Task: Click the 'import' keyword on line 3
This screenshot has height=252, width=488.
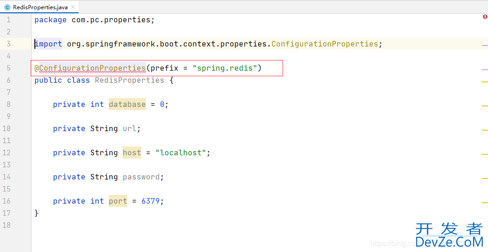Action: point(48,44)
